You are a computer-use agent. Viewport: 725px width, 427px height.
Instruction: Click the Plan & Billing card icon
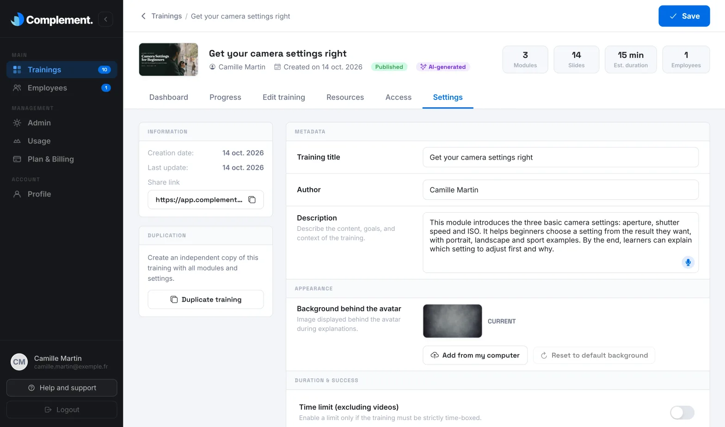[x=17, y=159]
